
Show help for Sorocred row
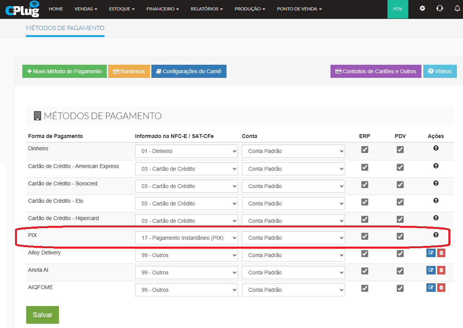(436, 183)
